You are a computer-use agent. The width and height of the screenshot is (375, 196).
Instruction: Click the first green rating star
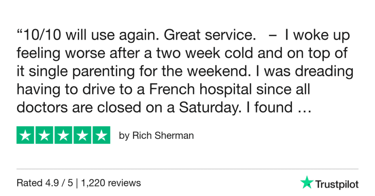click(x=26, y=136)
